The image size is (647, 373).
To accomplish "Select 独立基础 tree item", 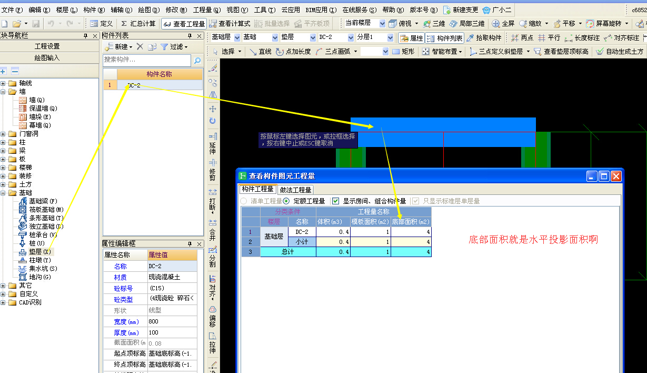I will coord(41,227).
